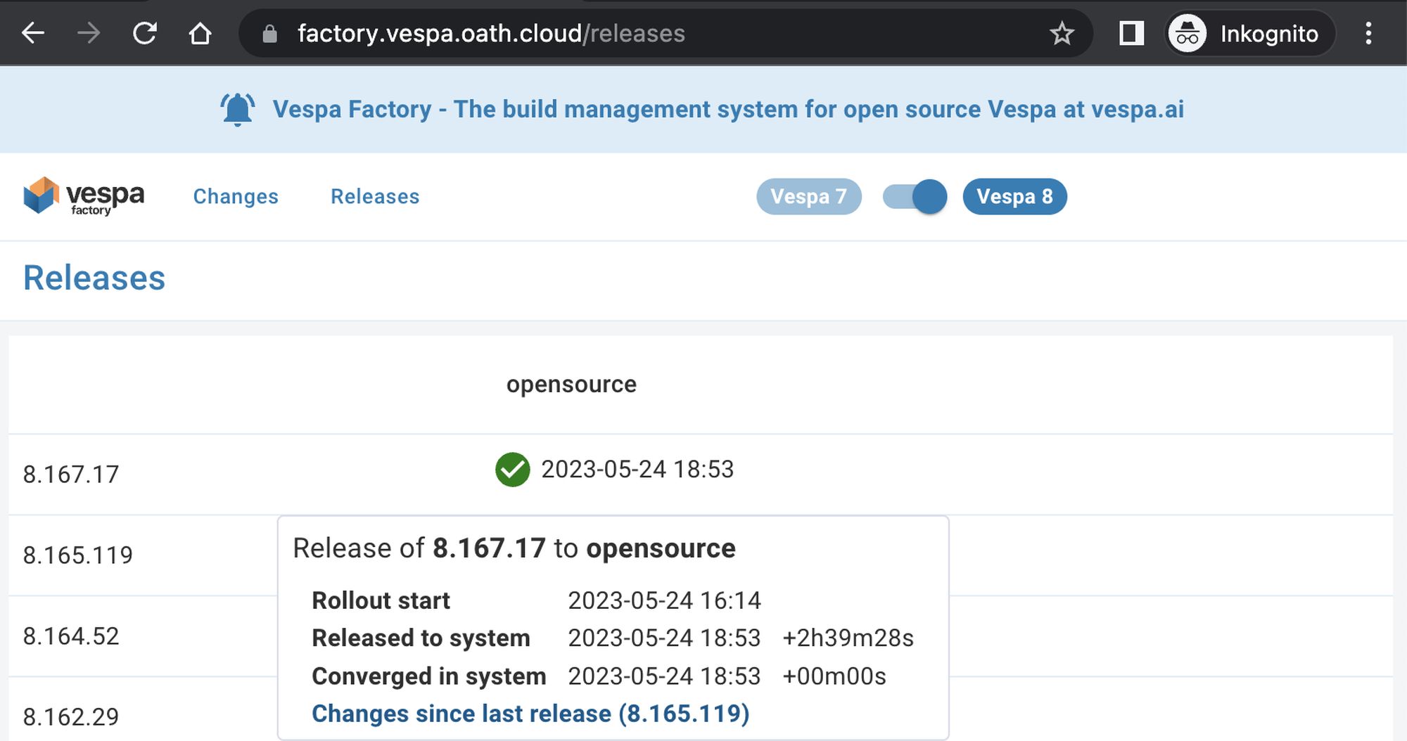Click version 8.167.17 in the table
Image resolution: width=1407 pixels, height=741 pixels.
point(71,475)
